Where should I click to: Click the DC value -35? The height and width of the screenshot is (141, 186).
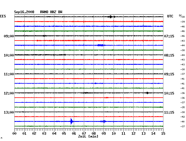(x=183, y=107)
